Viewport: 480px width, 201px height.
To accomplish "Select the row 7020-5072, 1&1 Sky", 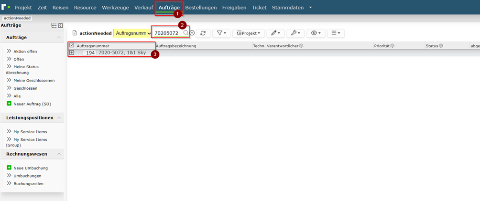I will 122,53.
